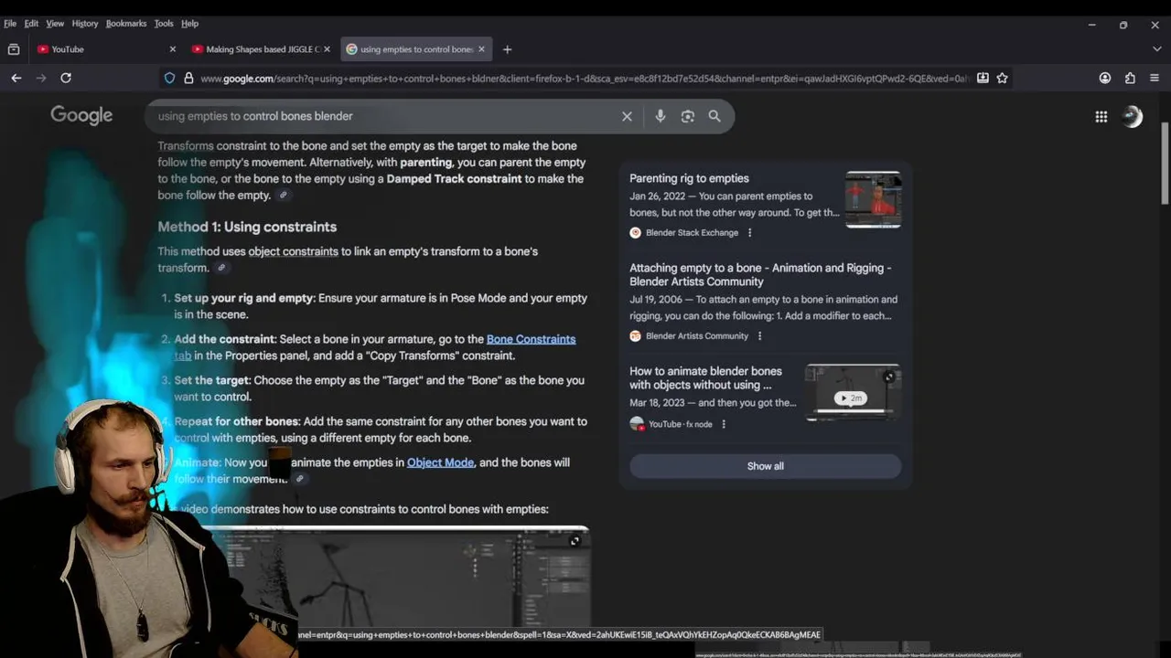Open the Firefox application hamburger menu
The height and width of the screenshot is (658, 1171).
tap(1155, 79)
